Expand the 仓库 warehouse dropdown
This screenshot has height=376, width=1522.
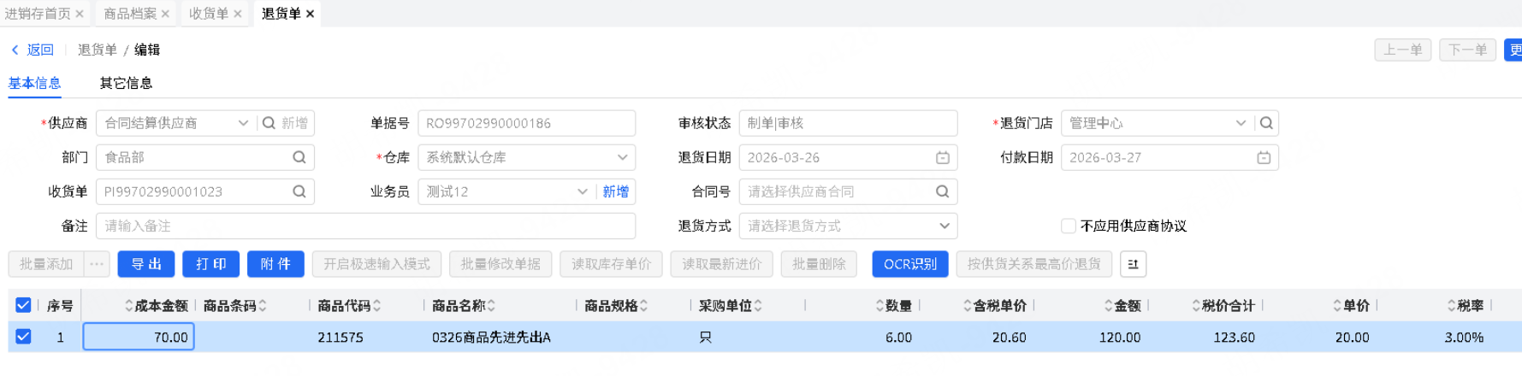[622, 157]
